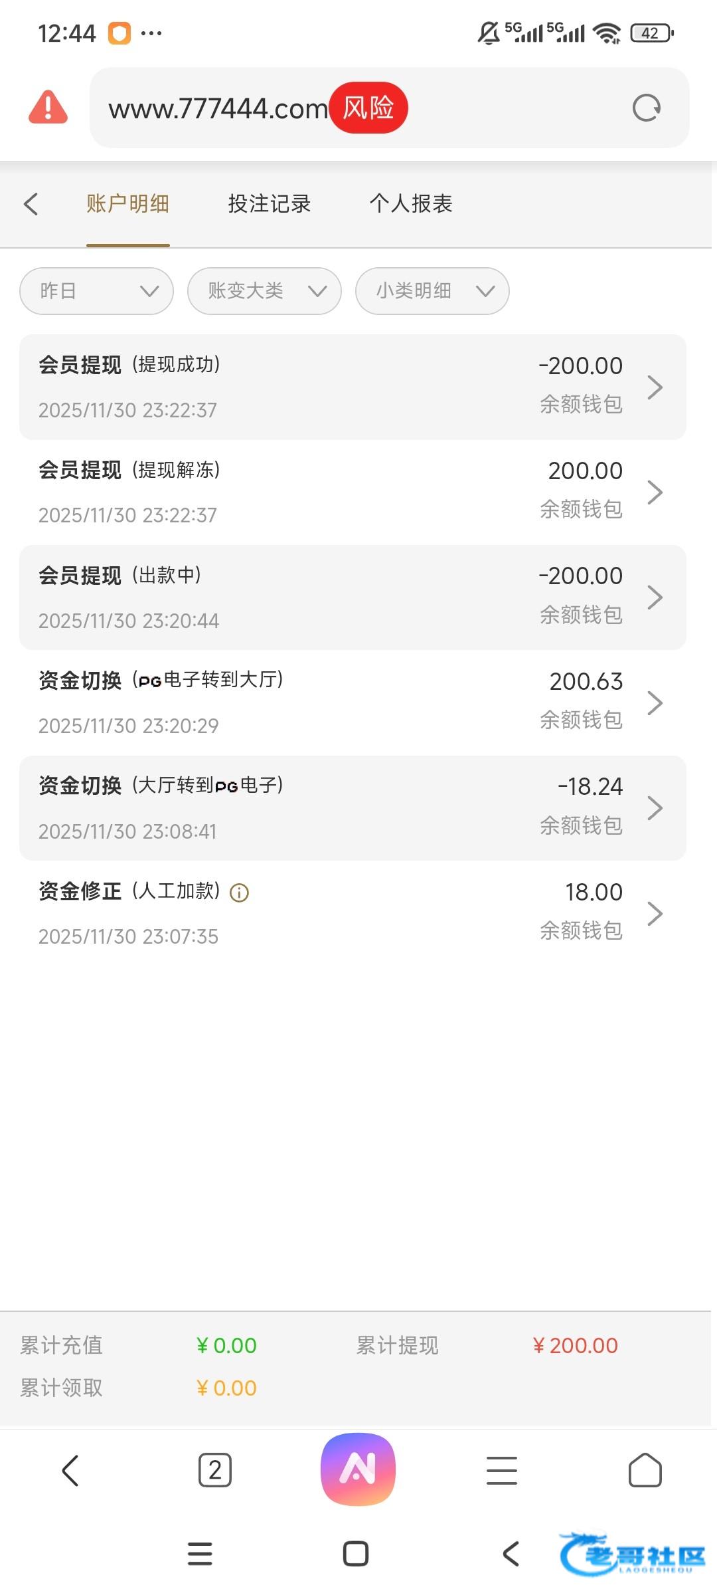The height and width of the screenshot is (1595, 717).
Task: Tap the red 风险 risk badge
Action: coord(368,108)
